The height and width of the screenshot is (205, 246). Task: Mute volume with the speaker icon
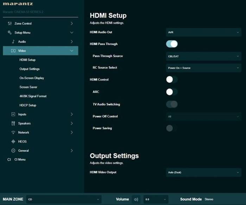136,199
